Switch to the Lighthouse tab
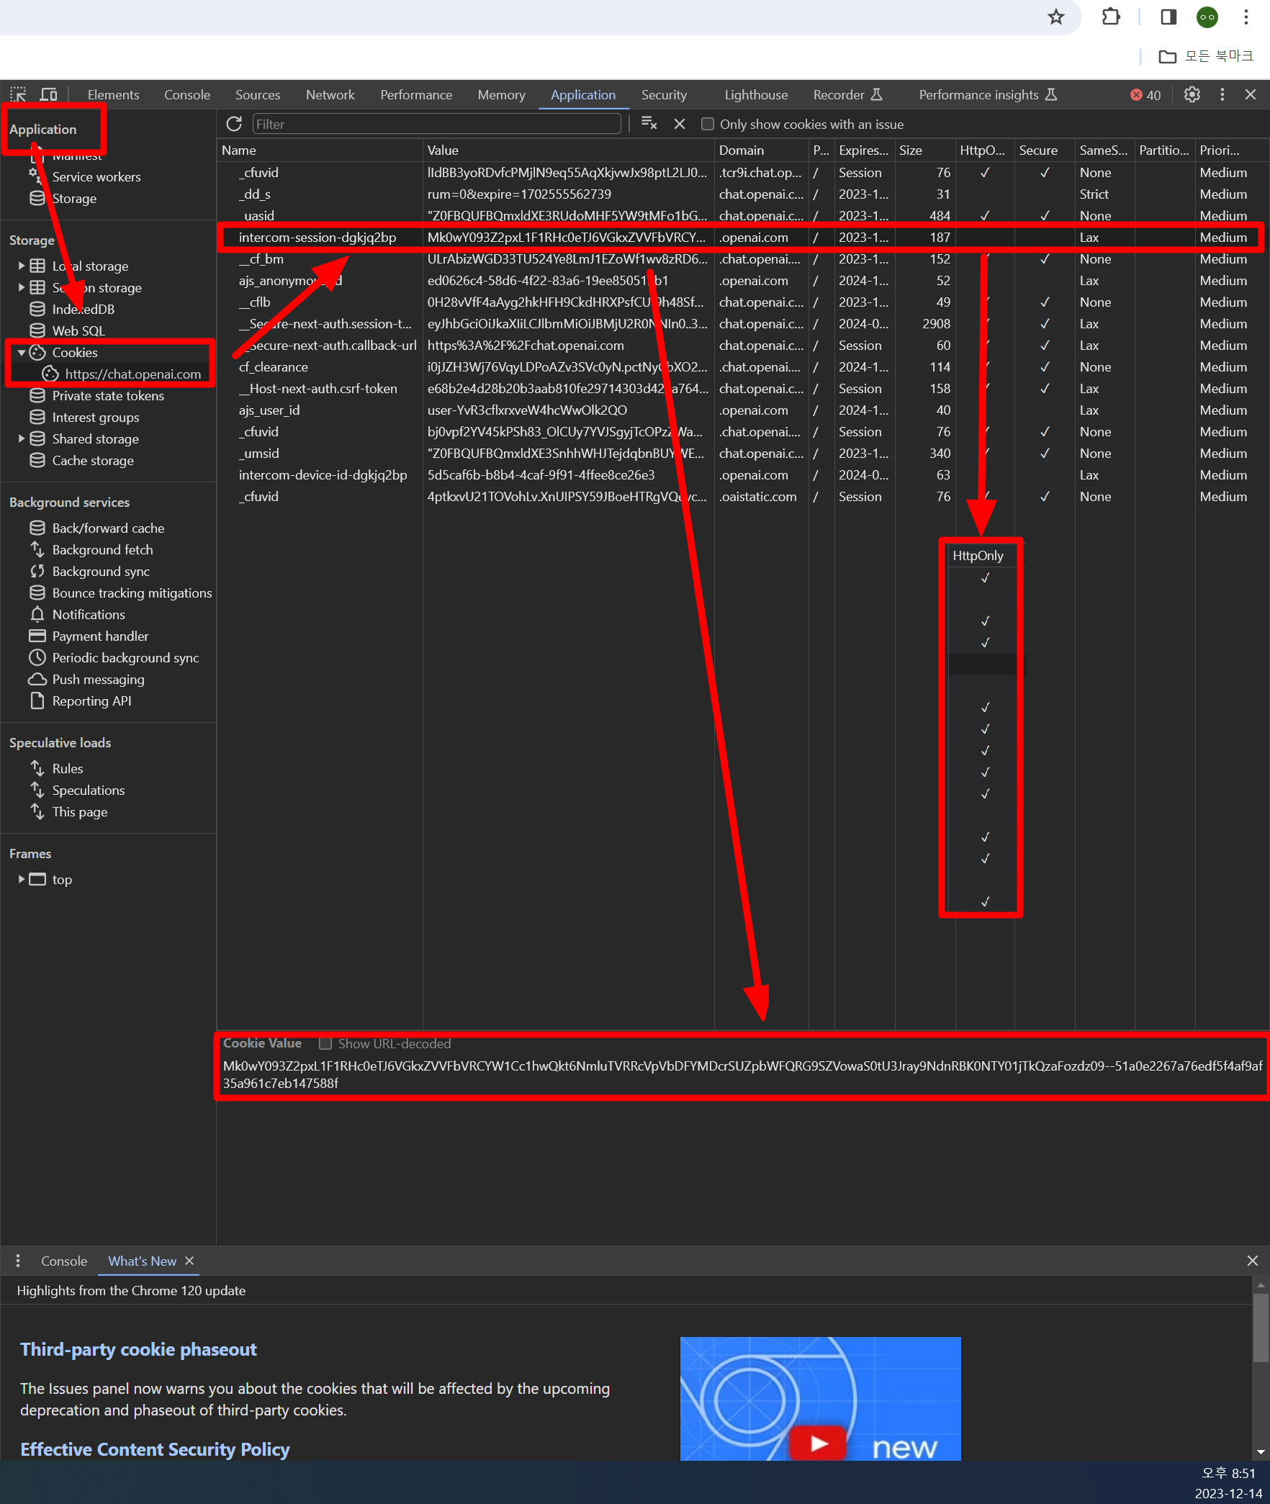 (x=756, y=94)
